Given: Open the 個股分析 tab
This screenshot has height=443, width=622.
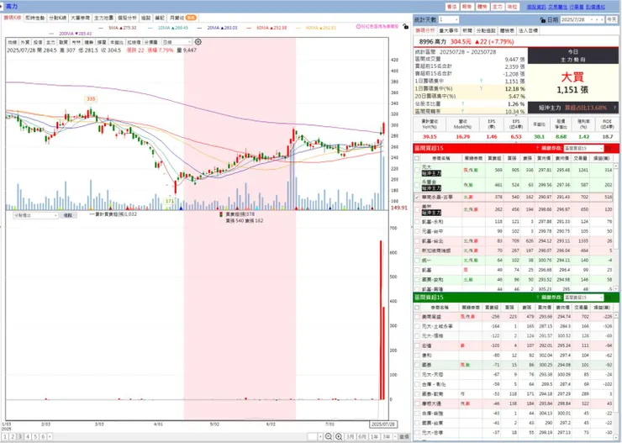Looking at the screenshot, I should pos(127,18).
